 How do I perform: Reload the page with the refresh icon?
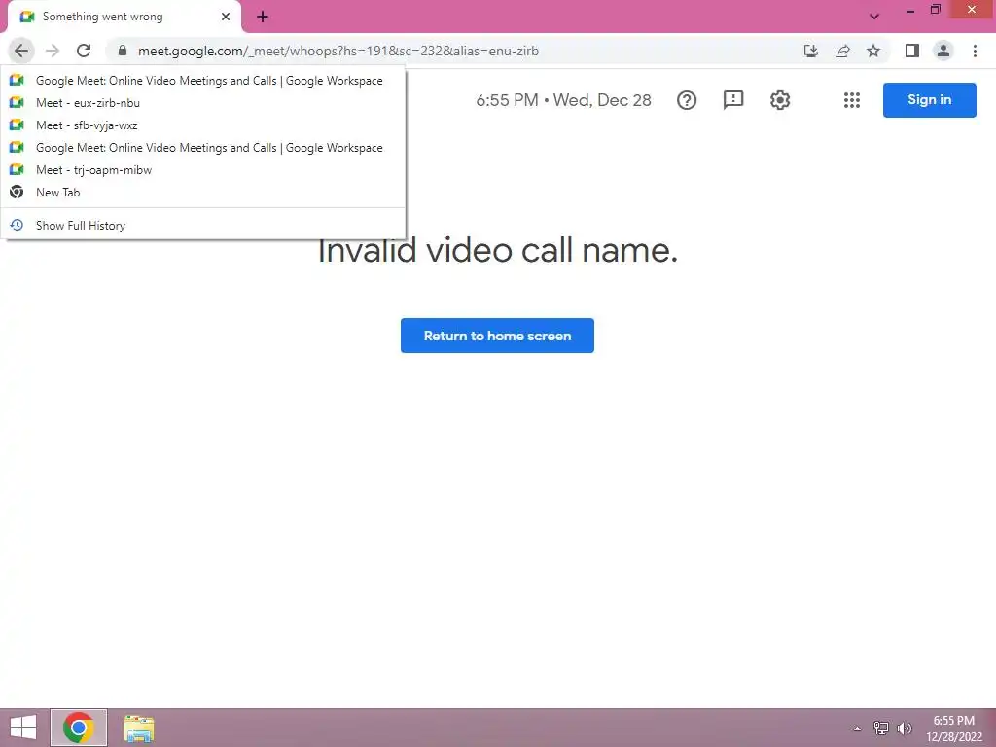click(x=84, y=51)
